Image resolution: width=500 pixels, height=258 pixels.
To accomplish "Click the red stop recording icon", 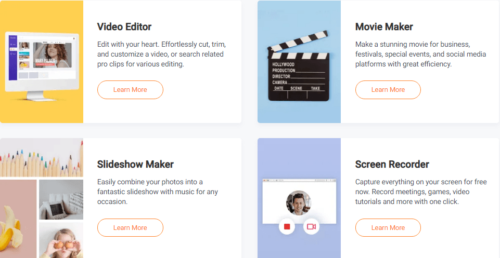I will pos(287,226).
